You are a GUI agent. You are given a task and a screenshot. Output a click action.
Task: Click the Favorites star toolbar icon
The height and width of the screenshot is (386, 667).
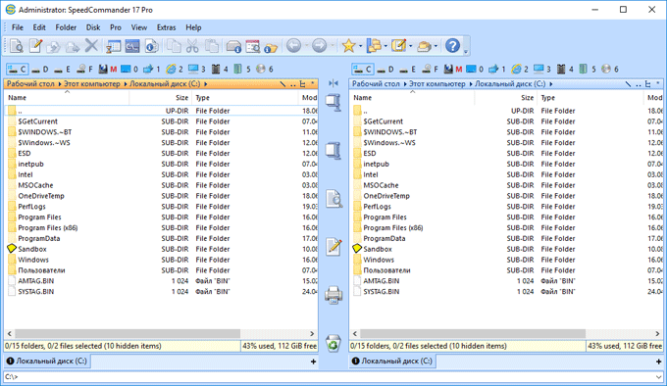(348, 45)
